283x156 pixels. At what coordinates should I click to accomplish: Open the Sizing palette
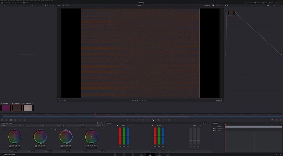click(x=164, y=120)
